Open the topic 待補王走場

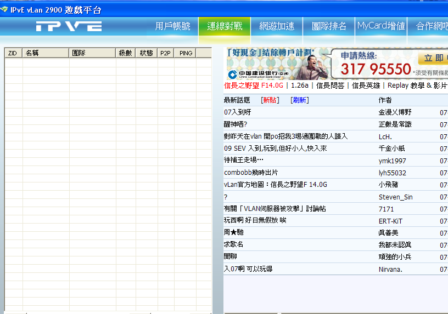pos(244,161)
